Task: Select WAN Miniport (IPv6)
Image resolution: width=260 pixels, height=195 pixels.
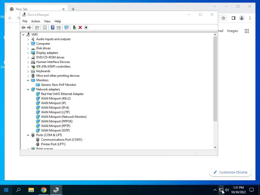Action: 55,108
